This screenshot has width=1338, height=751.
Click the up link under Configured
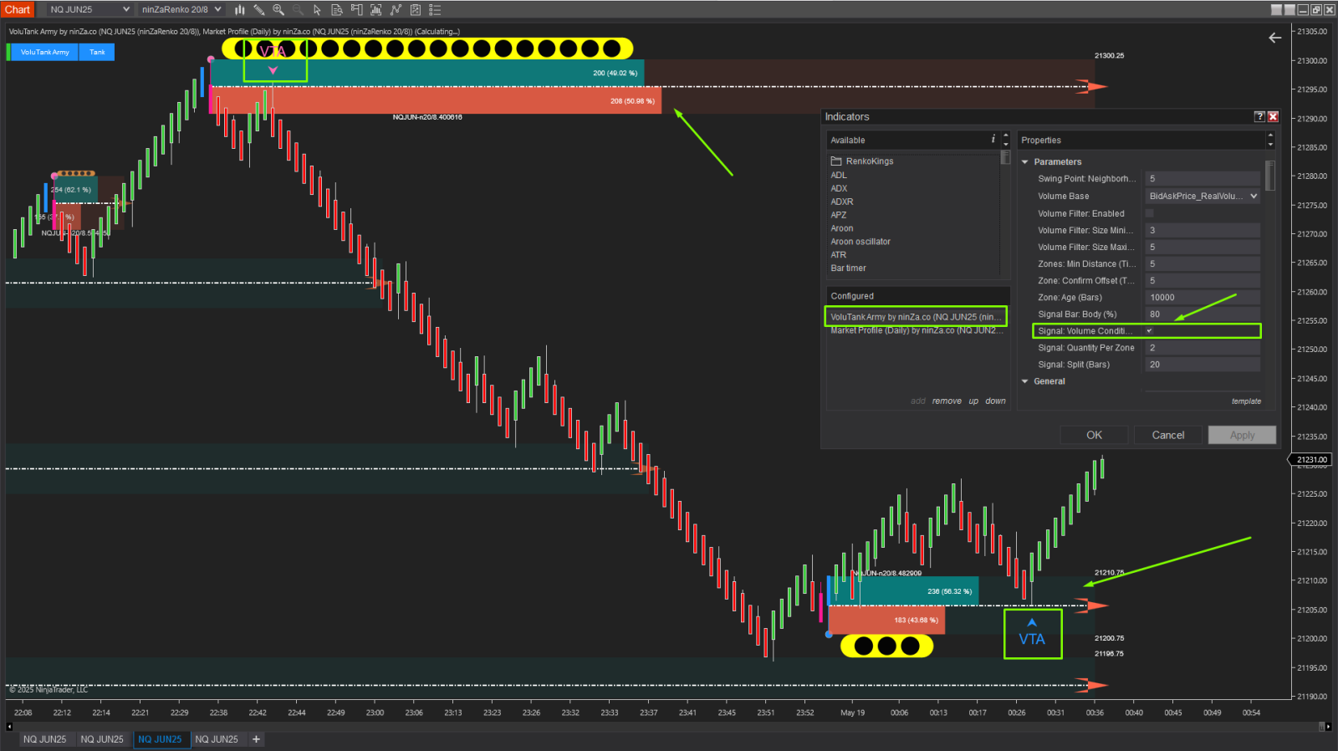(973, 401)
